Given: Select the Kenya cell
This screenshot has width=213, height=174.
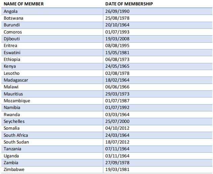Looking at the screenshot, I should 10,66.
